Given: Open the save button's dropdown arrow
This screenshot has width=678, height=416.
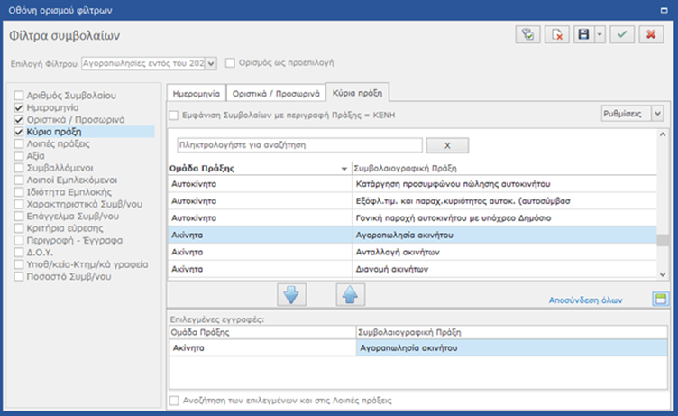Looking at the screenshot, I should 600,34.
